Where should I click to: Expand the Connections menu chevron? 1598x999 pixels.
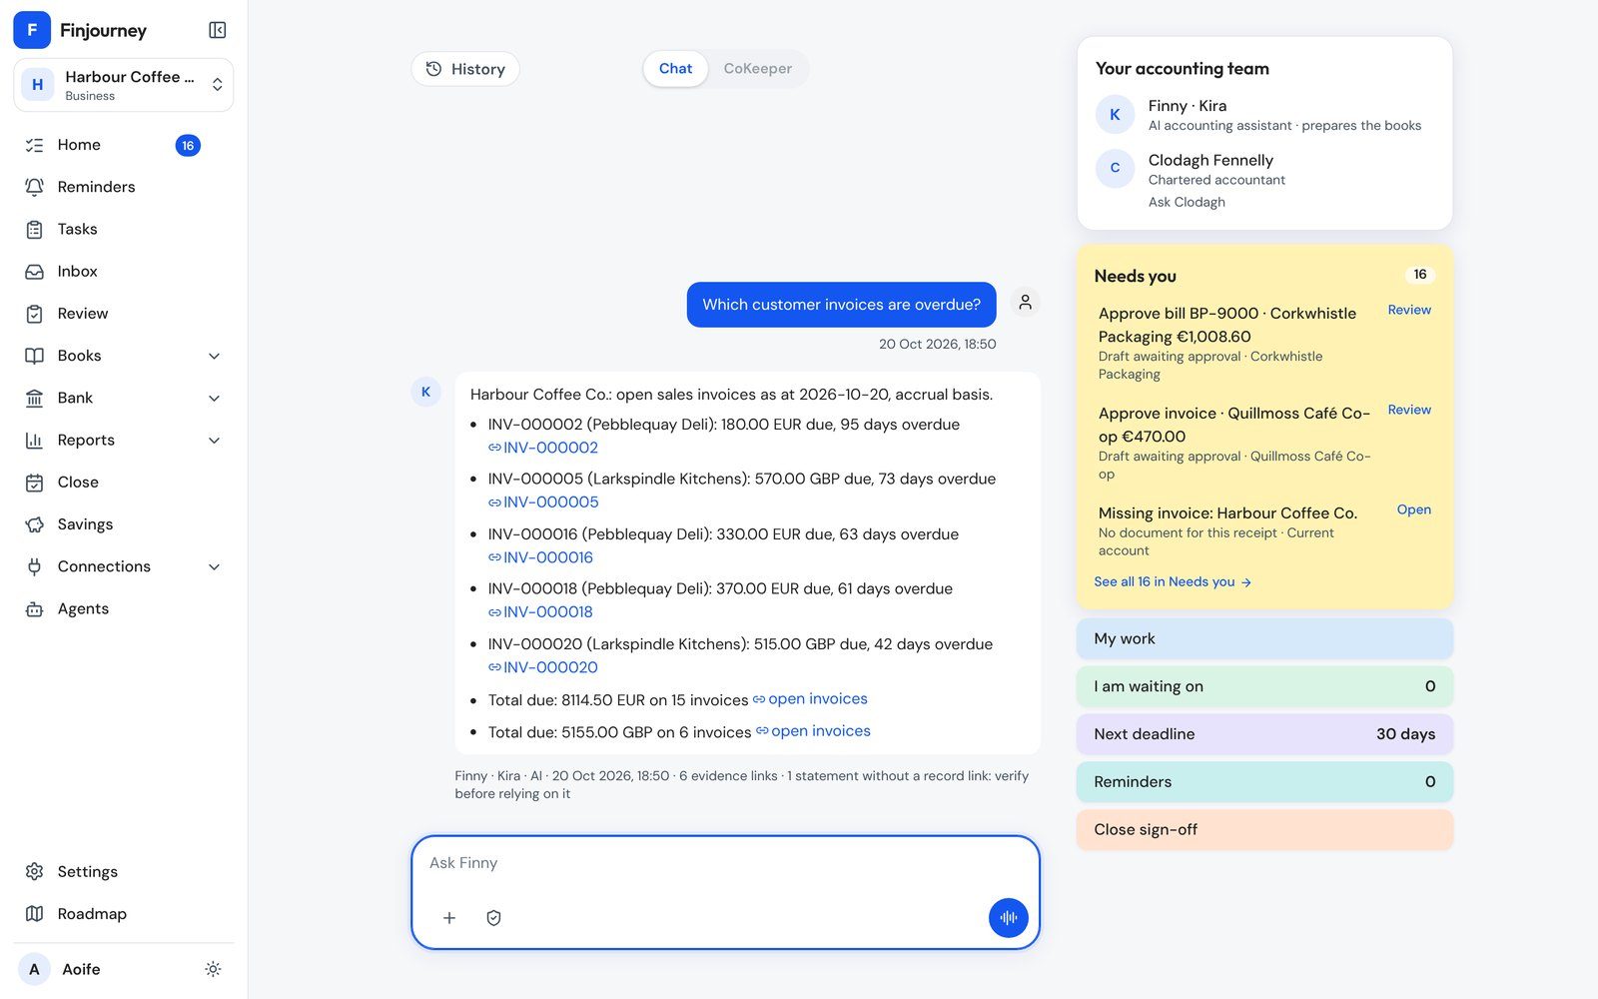click(x=214, y=566)
